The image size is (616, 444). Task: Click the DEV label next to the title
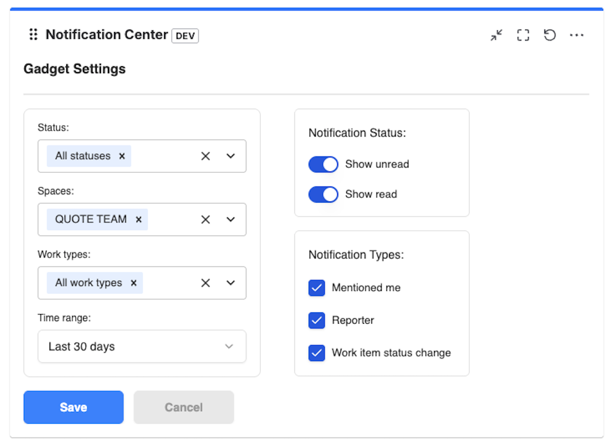coord(185,36)
